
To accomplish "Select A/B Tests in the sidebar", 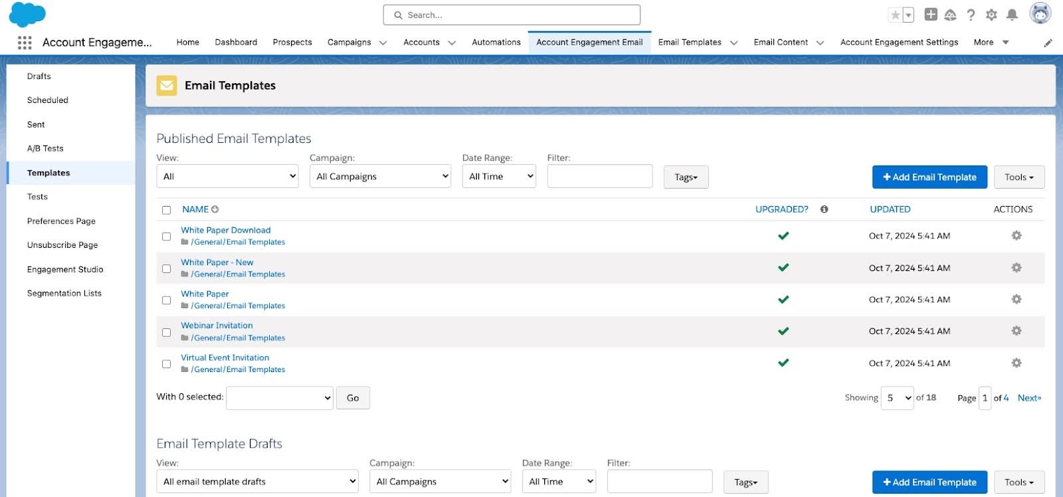I will click(x=45, y=149).
